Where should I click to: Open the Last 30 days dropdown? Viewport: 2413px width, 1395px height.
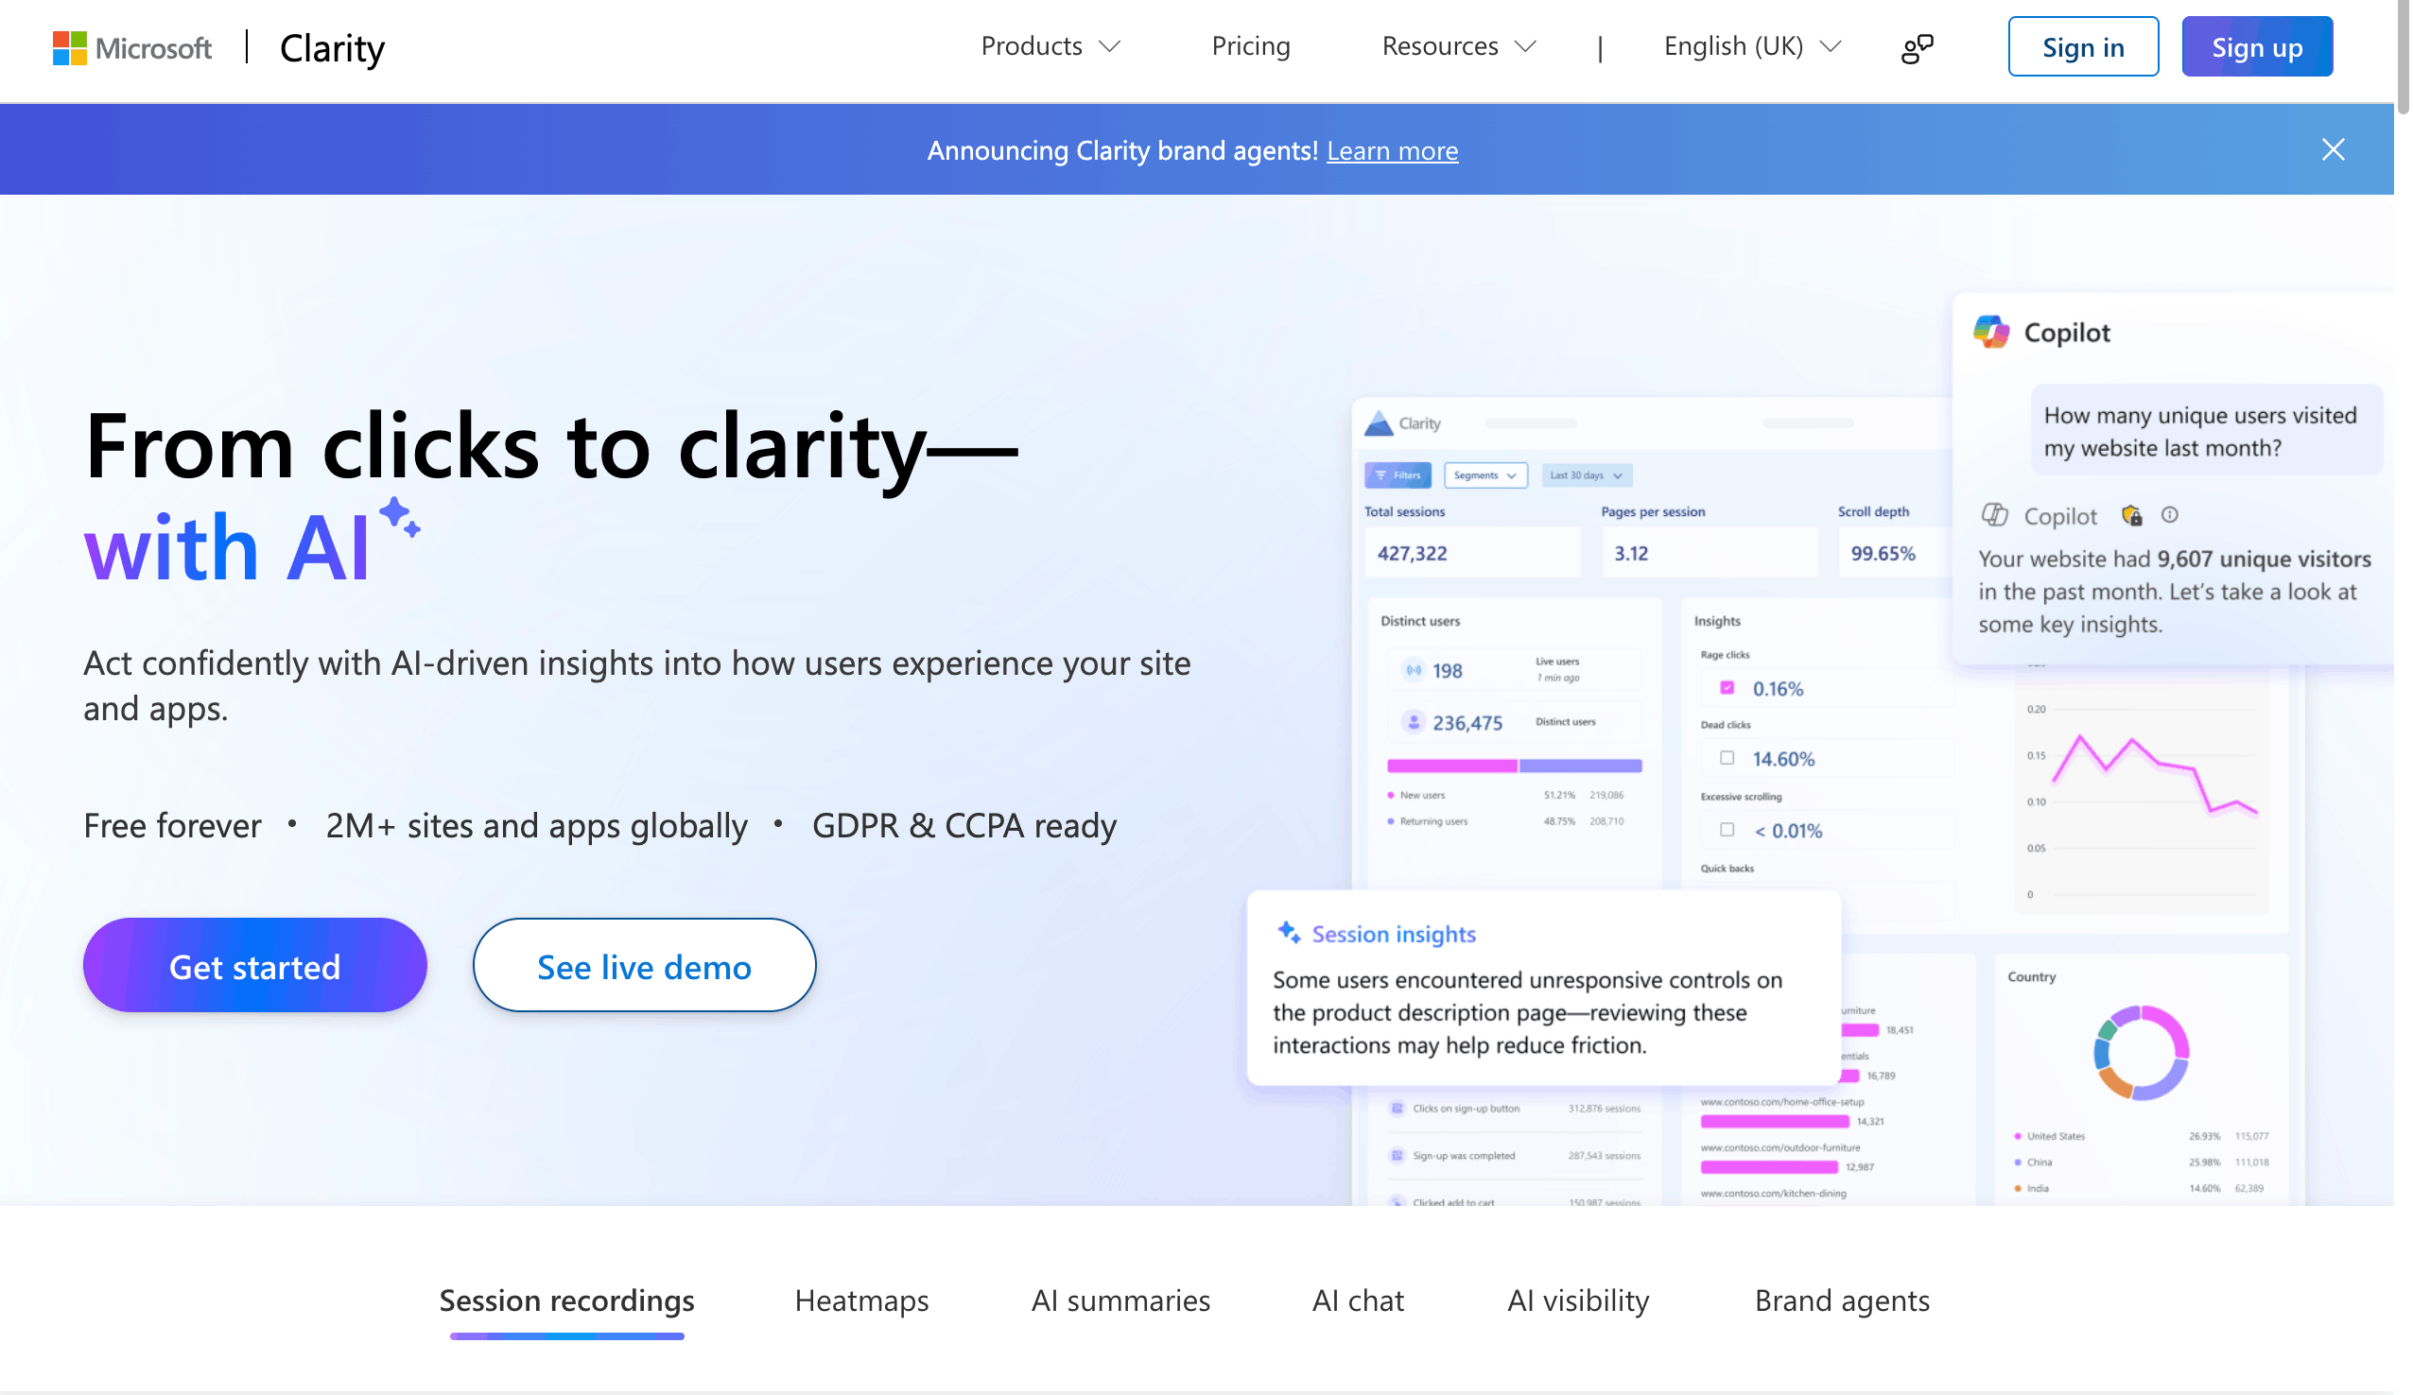1587,475
